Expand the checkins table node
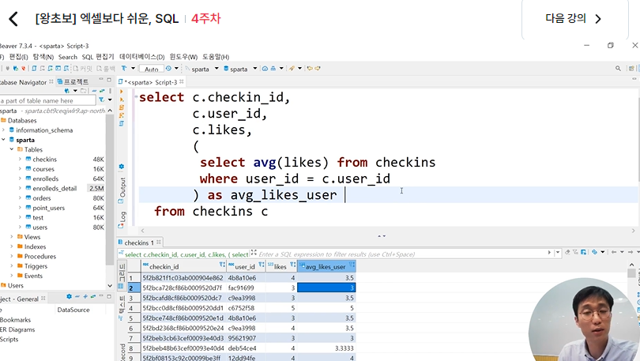The image size is (640, 361). point(20,159)
